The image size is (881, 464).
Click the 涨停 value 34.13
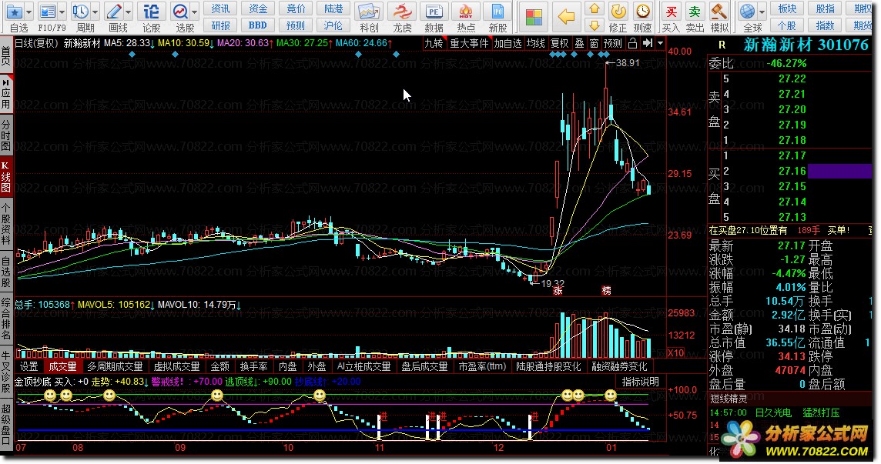tap(791, 357)
